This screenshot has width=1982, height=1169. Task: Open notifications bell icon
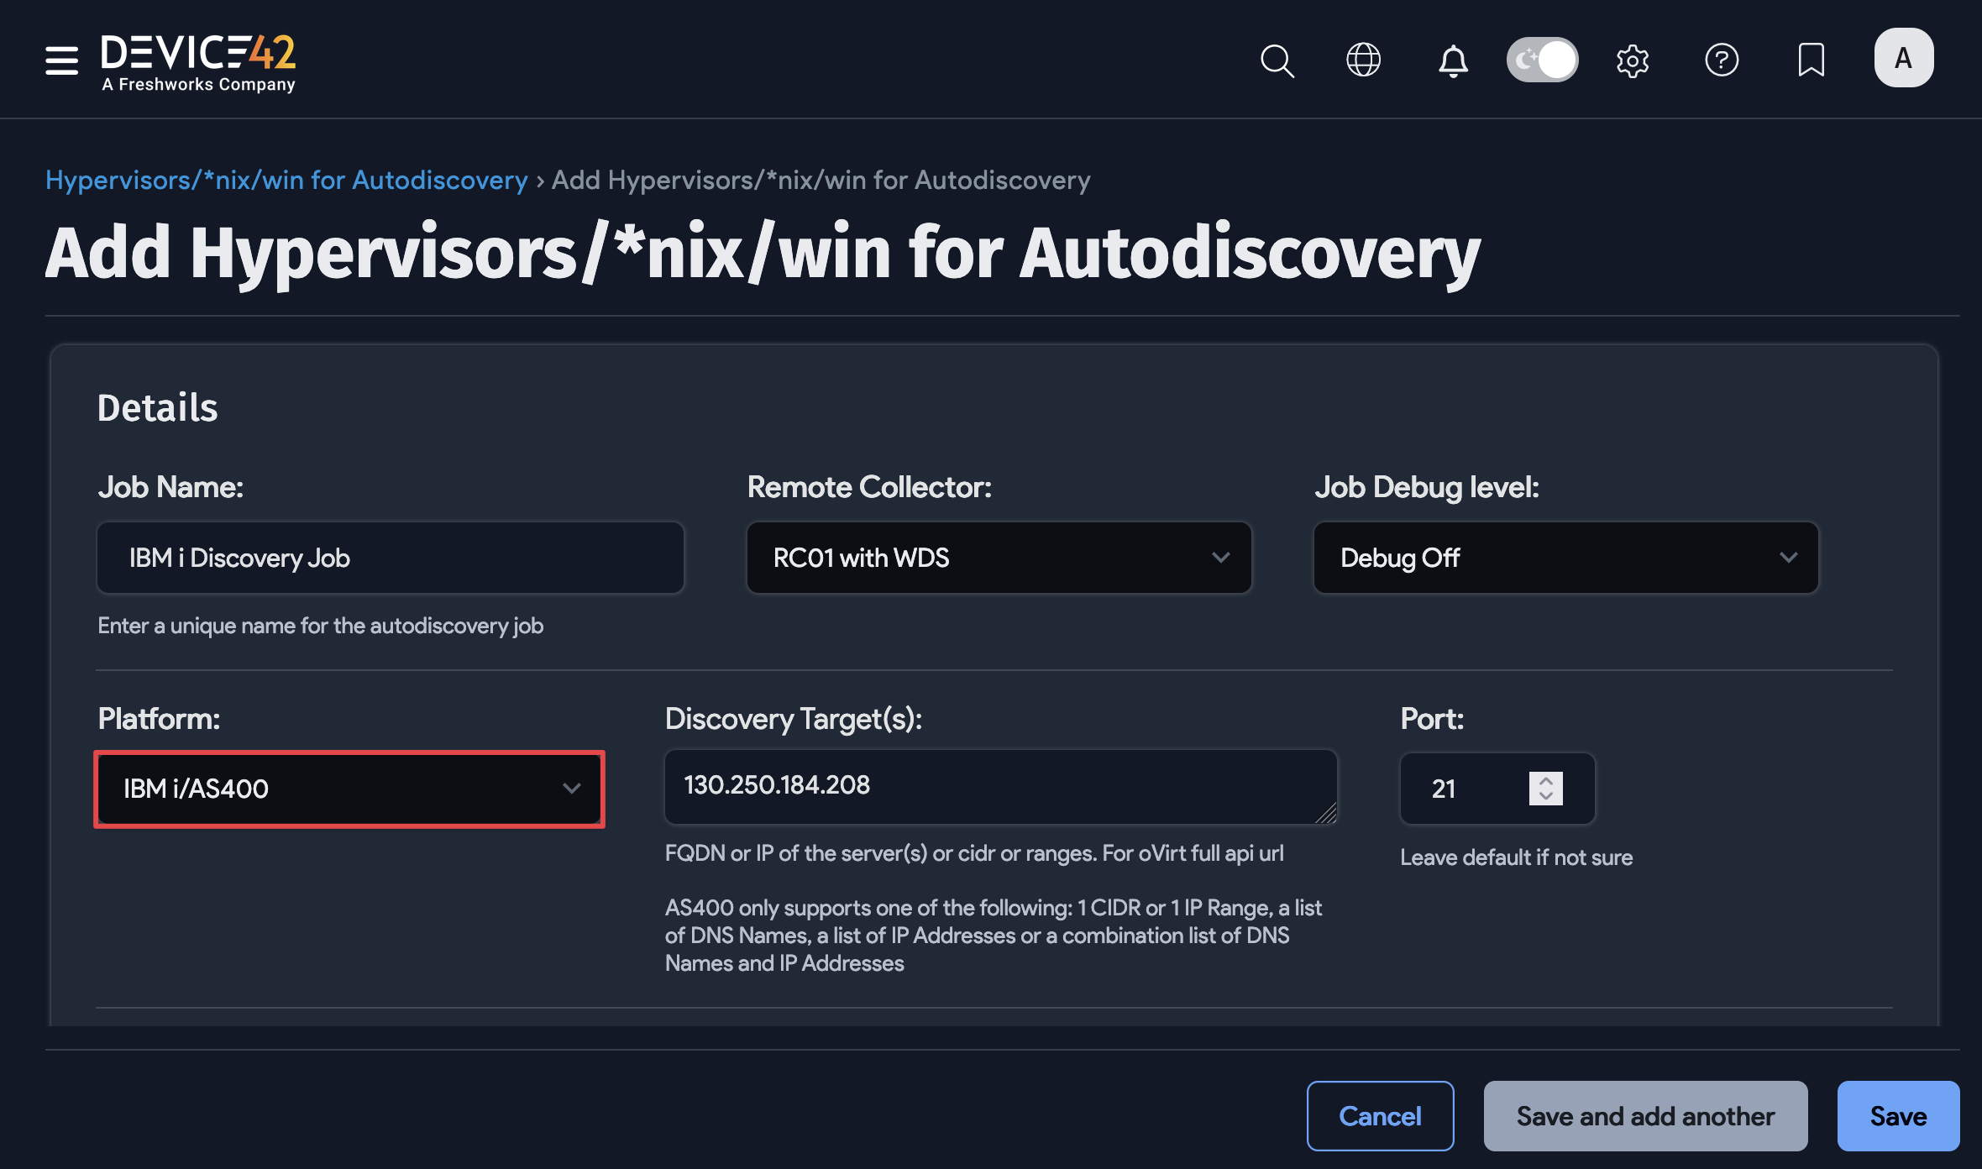pos(1453,60)
